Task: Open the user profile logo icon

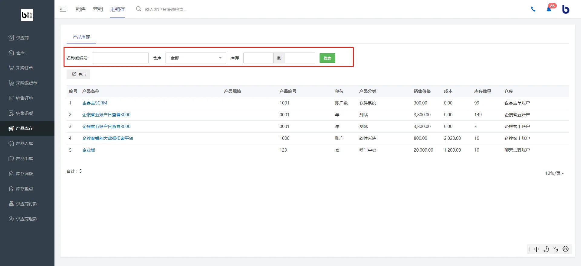Action: tap(566, 9)
